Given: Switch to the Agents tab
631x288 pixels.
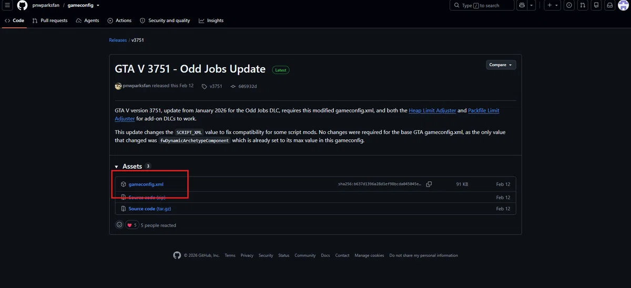Looking at the screenshot, I should 88,20.
